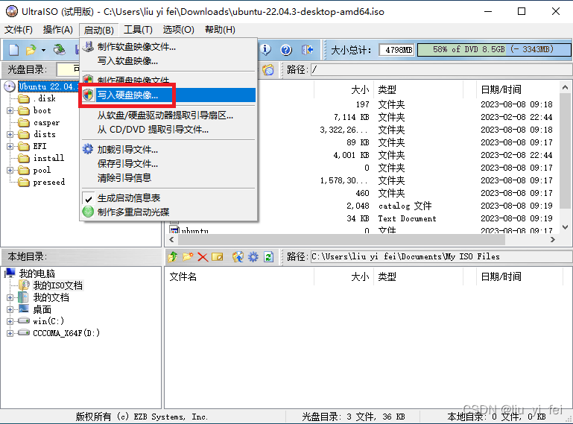
Task: Click the upper 类型 column header
Action: [x=418, y=89]
